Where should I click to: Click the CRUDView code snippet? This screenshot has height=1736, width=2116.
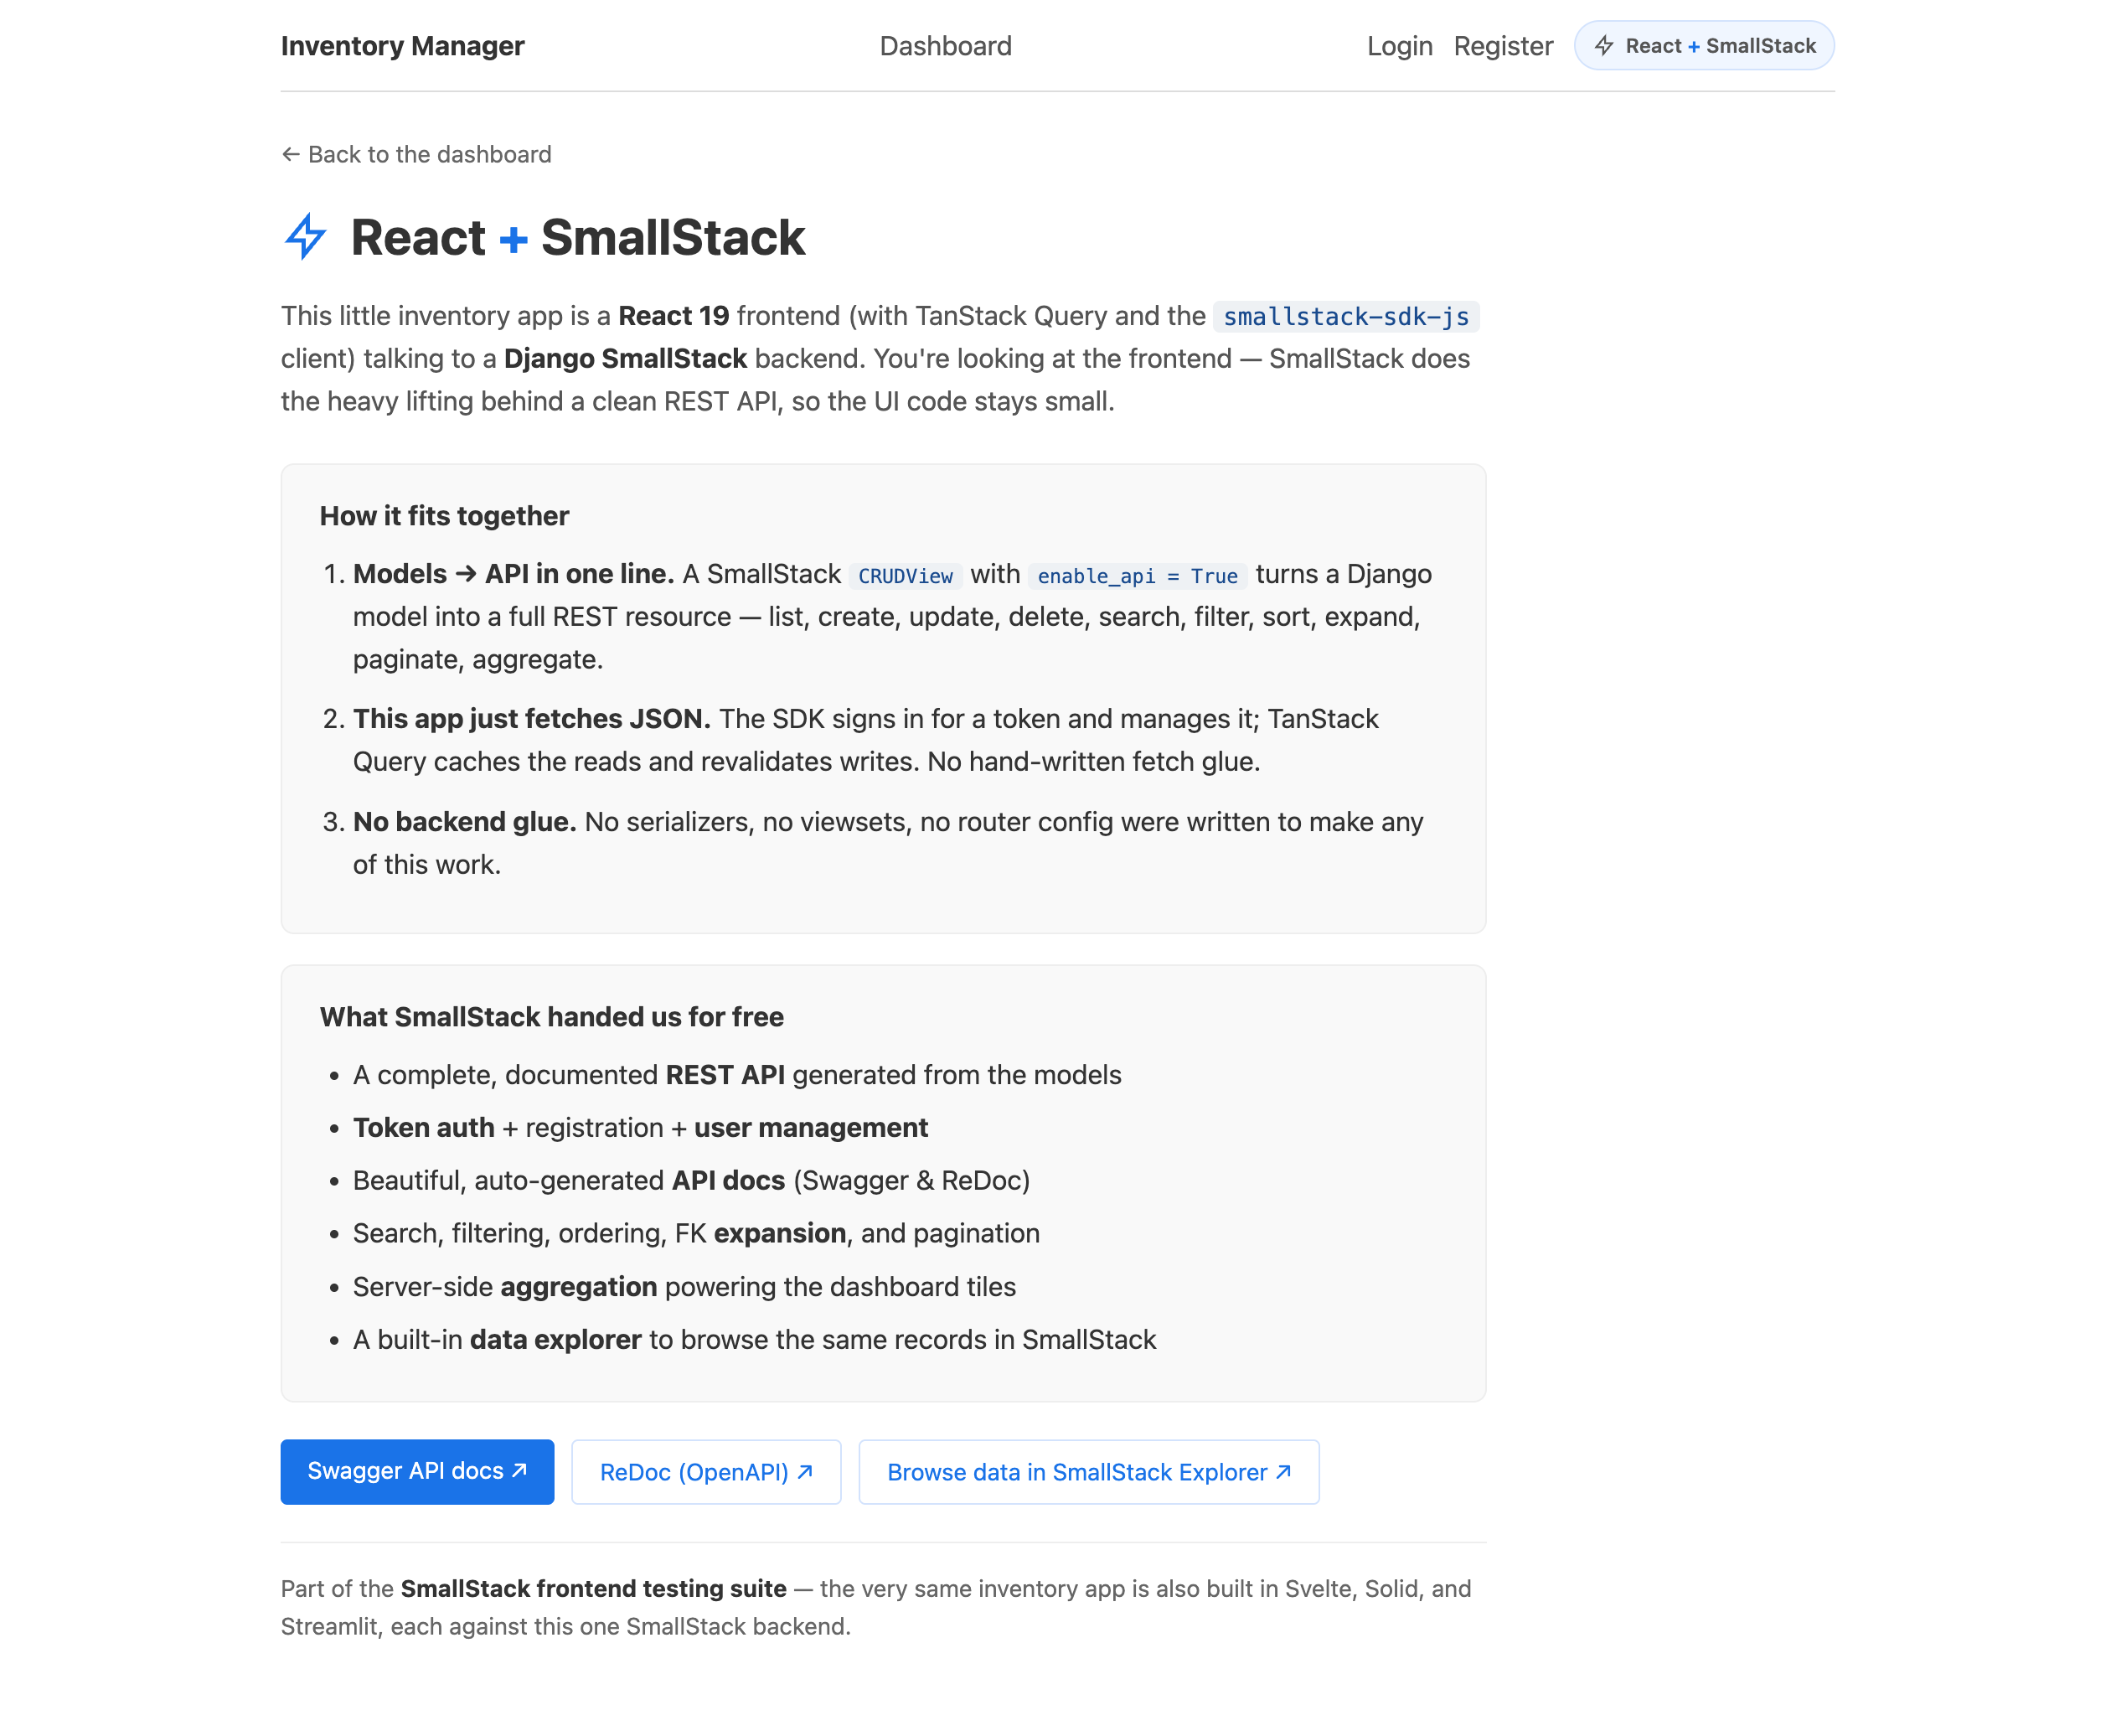click(x=906, y=576)
